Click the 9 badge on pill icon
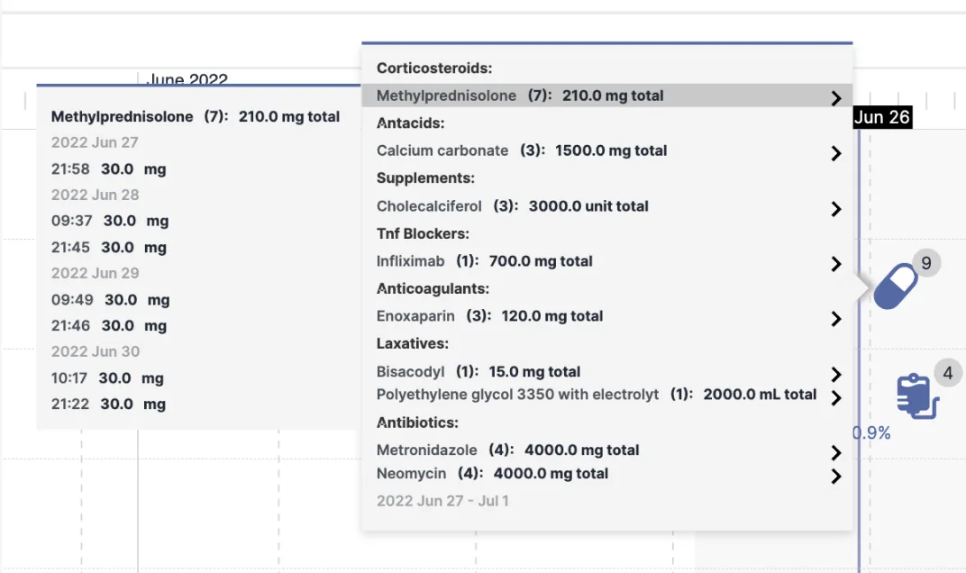The image size is (966, 573). [x=926, y=263]
